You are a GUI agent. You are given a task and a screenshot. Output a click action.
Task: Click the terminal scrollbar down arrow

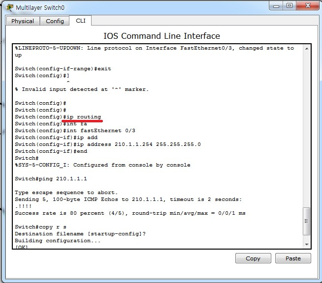pos(307,244)
